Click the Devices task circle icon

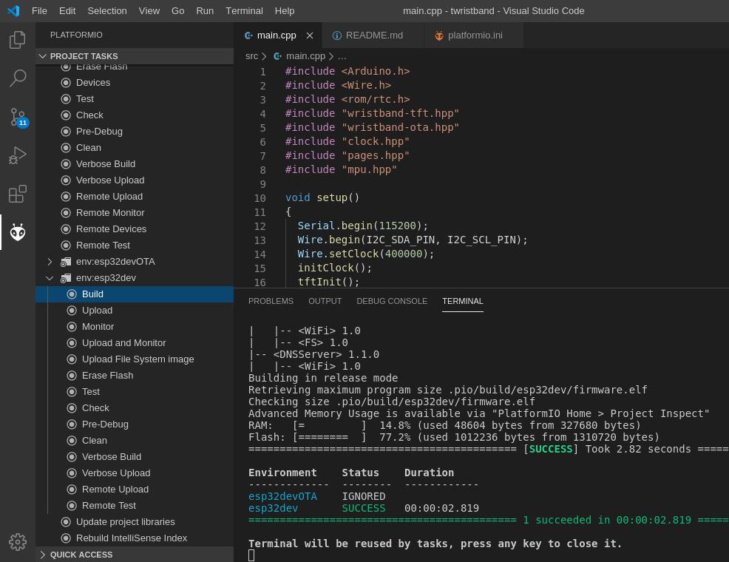(x=66, y=83)
